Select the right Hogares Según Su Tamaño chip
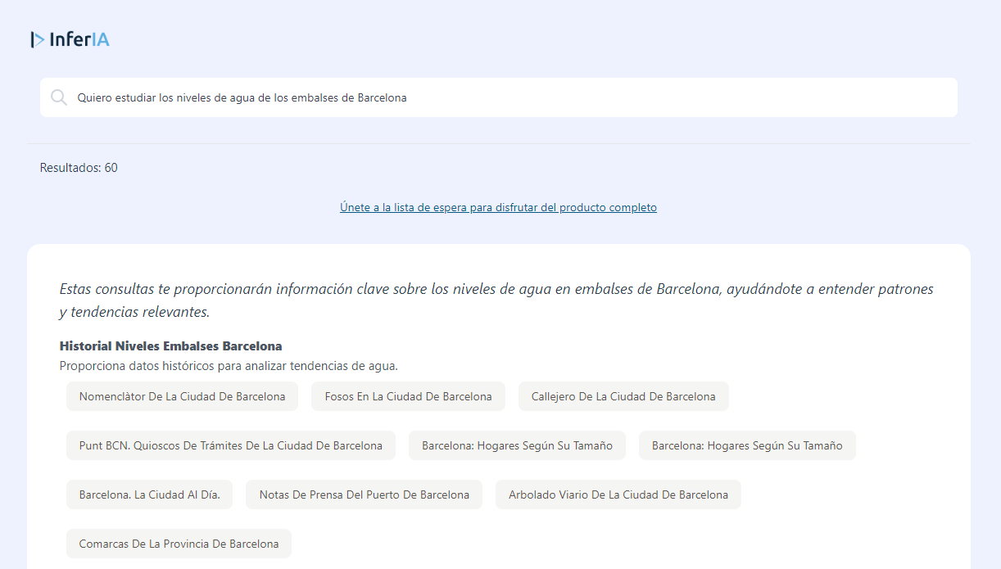 [x=746, y=445]
